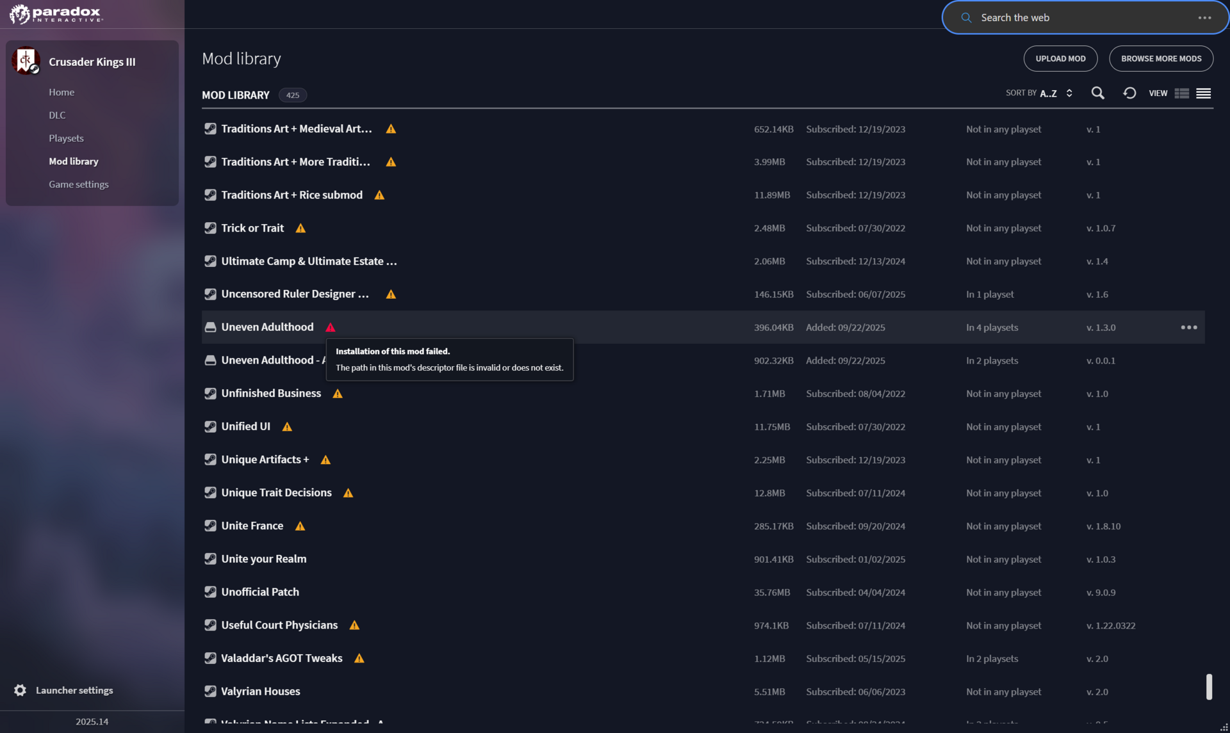The width and height of the screenshot is (1230, 733).
Task: Open the DLC section
Action: (57, 115)
